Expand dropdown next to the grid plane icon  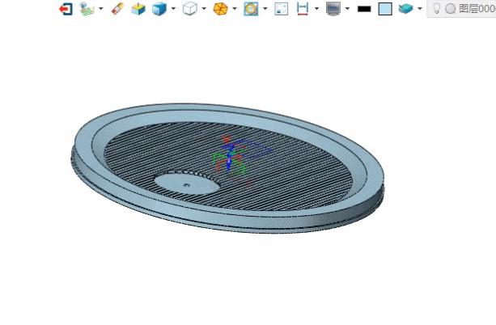pyautogui.click(x=101, y=9)
